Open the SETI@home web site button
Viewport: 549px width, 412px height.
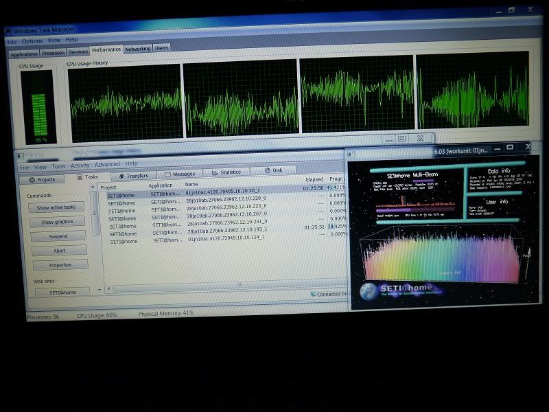(62, 292)
